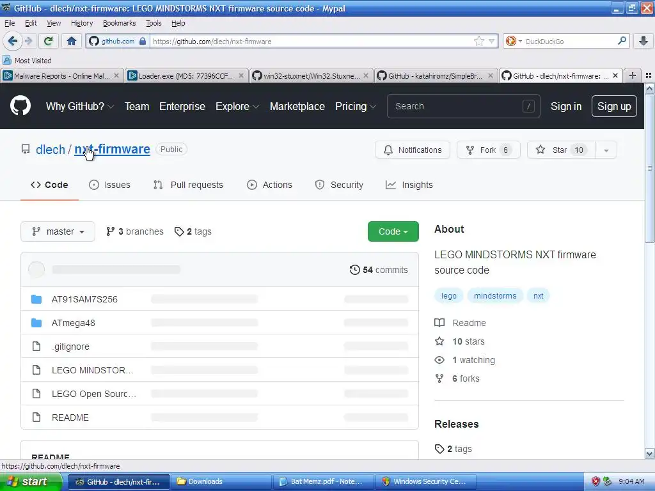
Task: Click the list all tabs grid icon
Action: click(x=649, y=75)
